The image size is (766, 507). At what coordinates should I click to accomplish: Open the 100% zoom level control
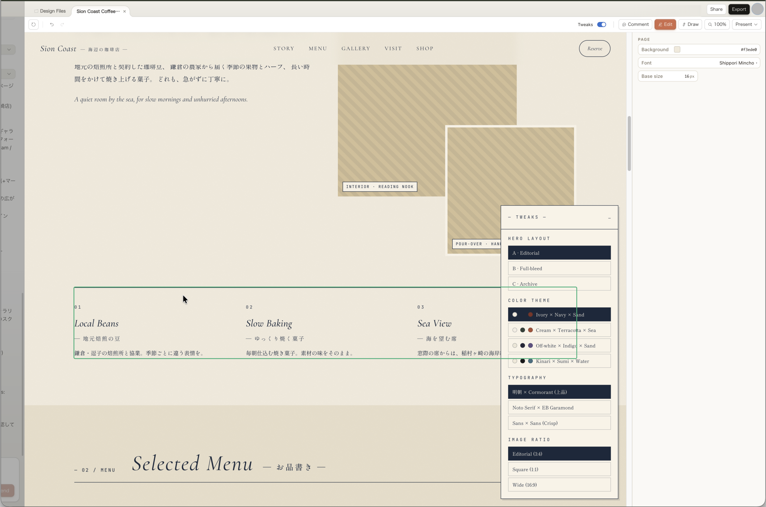click(x=717, y=25)
